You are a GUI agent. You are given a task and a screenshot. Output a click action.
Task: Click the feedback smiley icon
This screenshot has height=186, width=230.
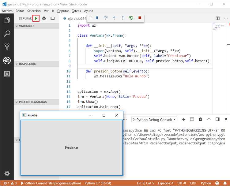click(217, 183)
